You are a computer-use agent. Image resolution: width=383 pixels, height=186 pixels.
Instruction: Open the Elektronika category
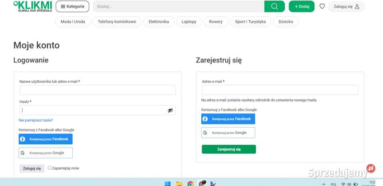tap(159, 22)
